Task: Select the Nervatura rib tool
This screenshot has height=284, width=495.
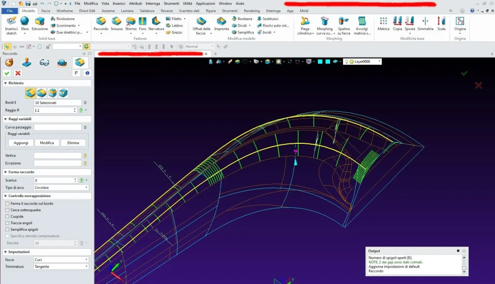Action: pos(156,24)
